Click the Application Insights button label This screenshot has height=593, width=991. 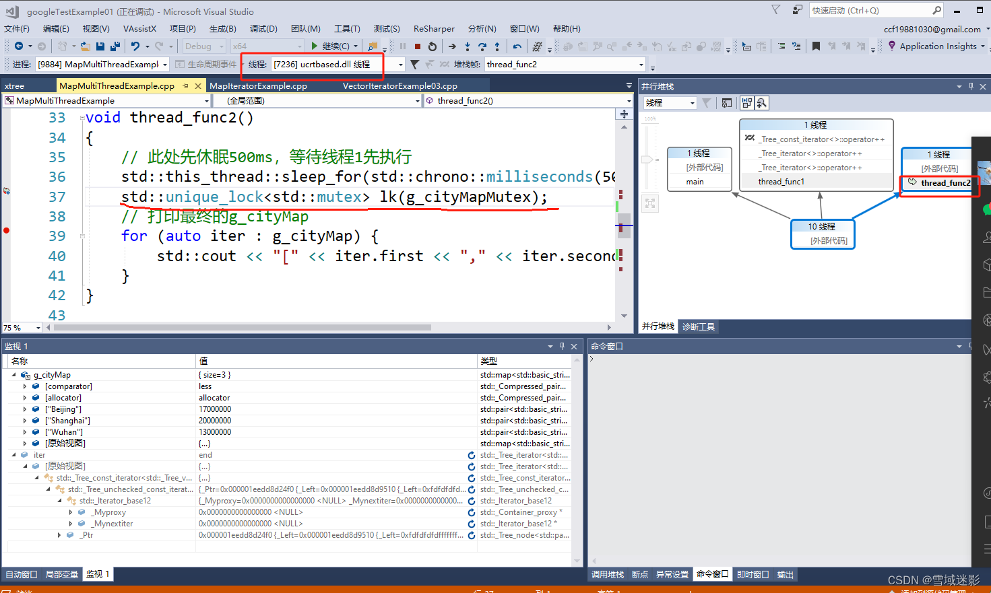938,46
